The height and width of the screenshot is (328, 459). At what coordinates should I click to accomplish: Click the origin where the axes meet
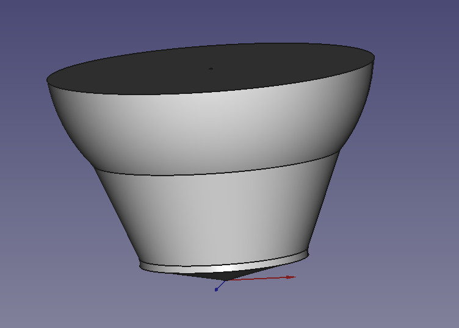coord(225,280)
